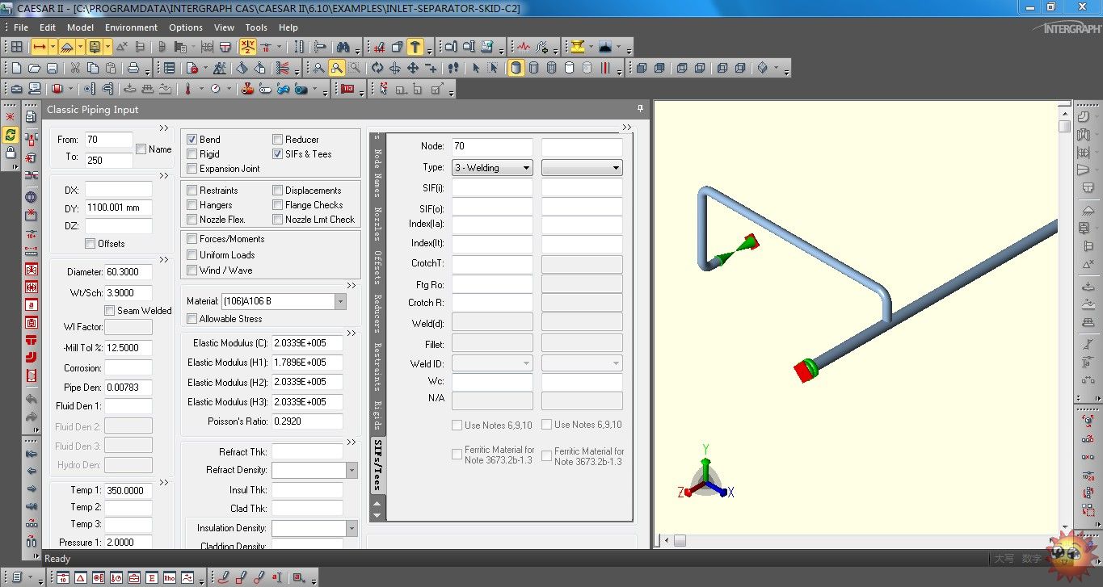
Task: Click the Find binoculars icon
Action: tap(343, 47)
